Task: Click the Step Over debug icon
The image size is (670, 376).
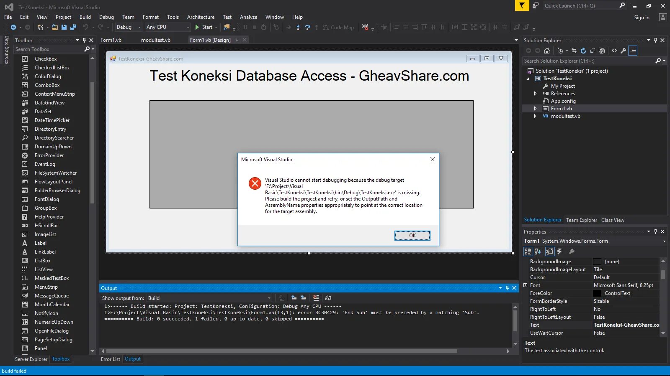Action: pyautogui.click(x=307, y=27)
